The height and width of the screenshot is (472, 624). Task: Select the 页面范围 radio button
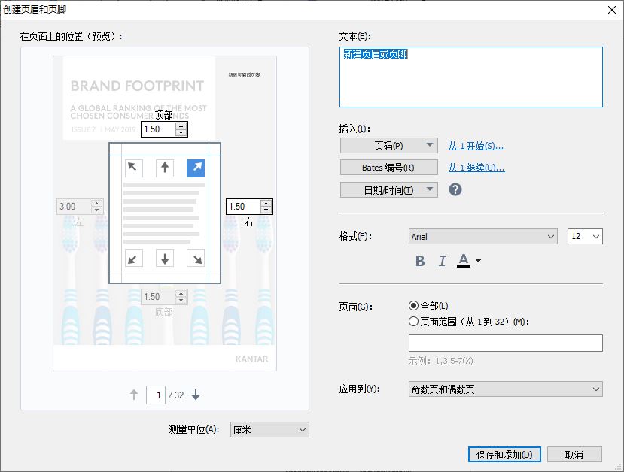click(413, 322)
